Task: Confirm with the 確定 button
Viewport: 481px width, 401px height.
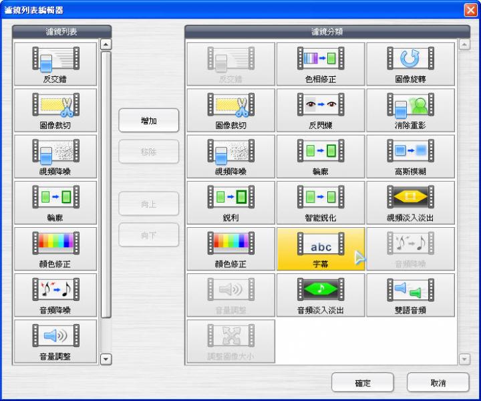Action: 363,382
